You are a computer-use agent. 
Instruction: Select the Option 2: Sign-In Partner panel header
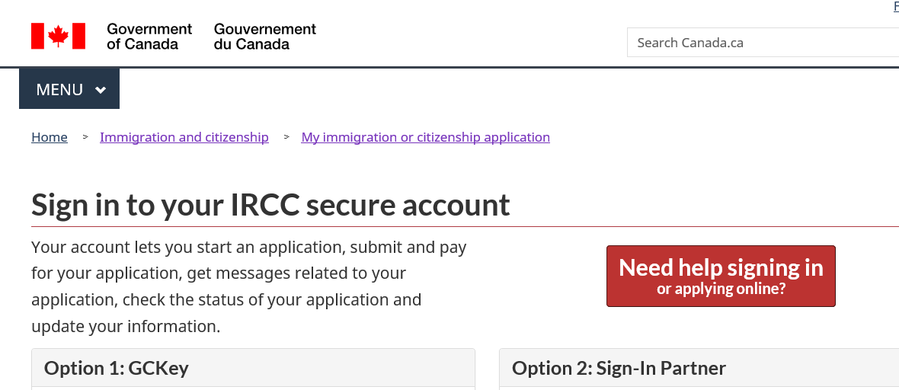point(699,369)
